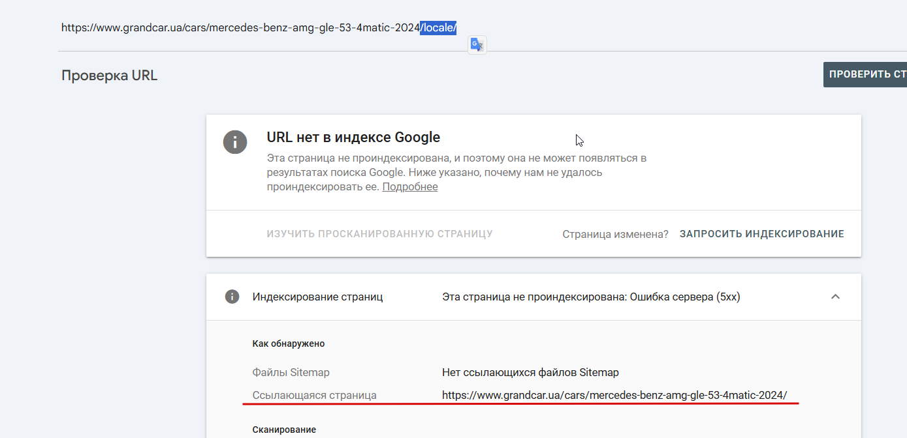Viewport: 907px width, 438px height.
Task: Click the inspected URL text at the top
Action: pyautogui.click(x=259, y=27)
